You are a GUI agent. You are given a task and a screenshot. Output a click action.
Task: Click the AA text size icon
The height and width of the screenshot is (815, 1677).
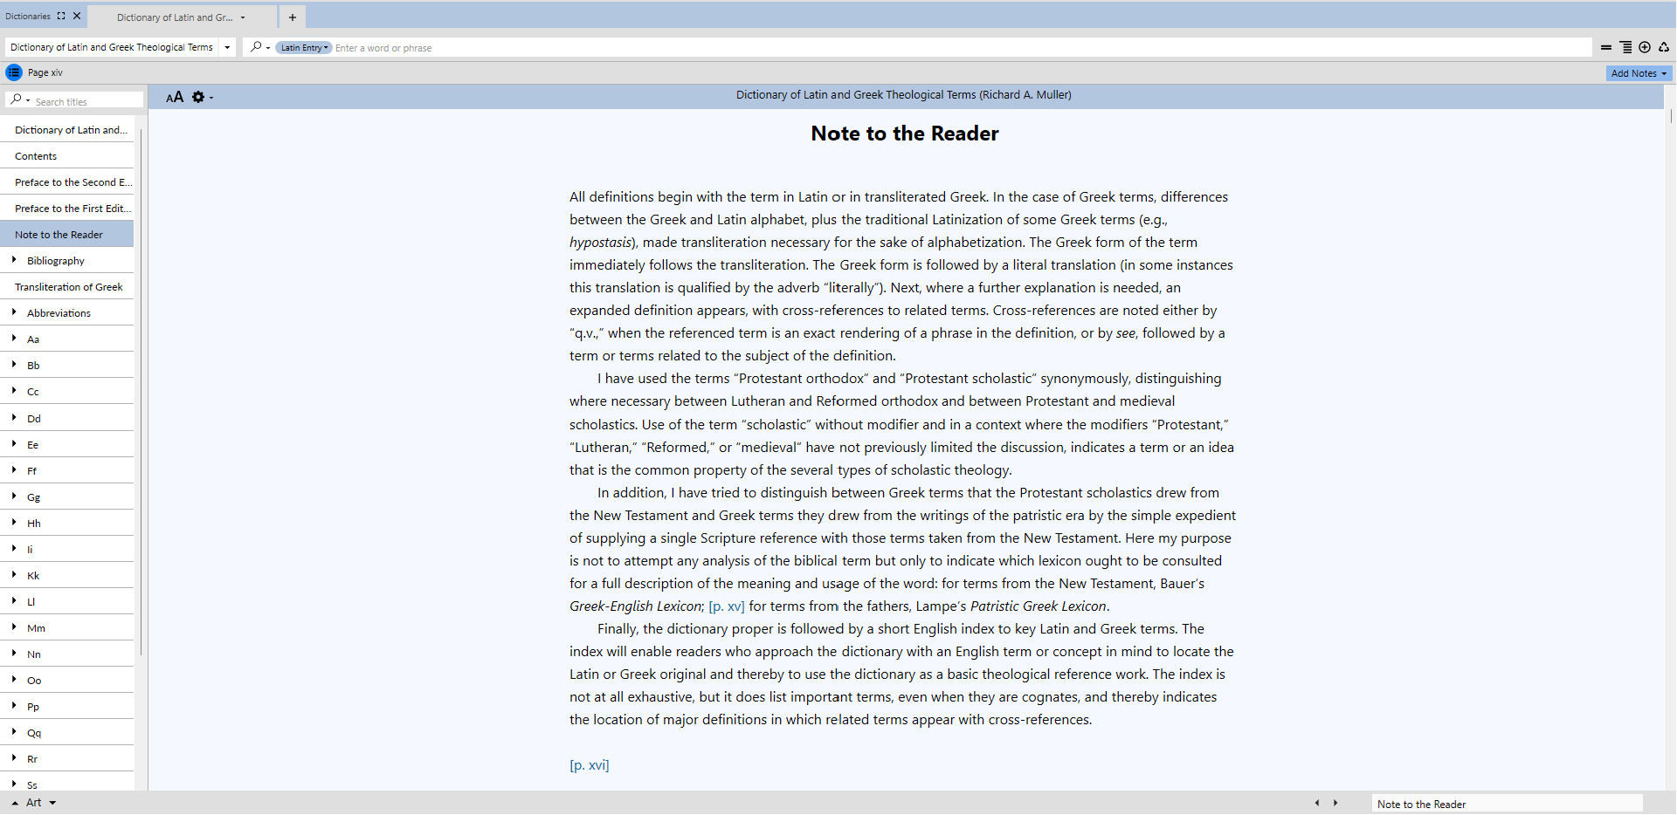tap(175, 97)
